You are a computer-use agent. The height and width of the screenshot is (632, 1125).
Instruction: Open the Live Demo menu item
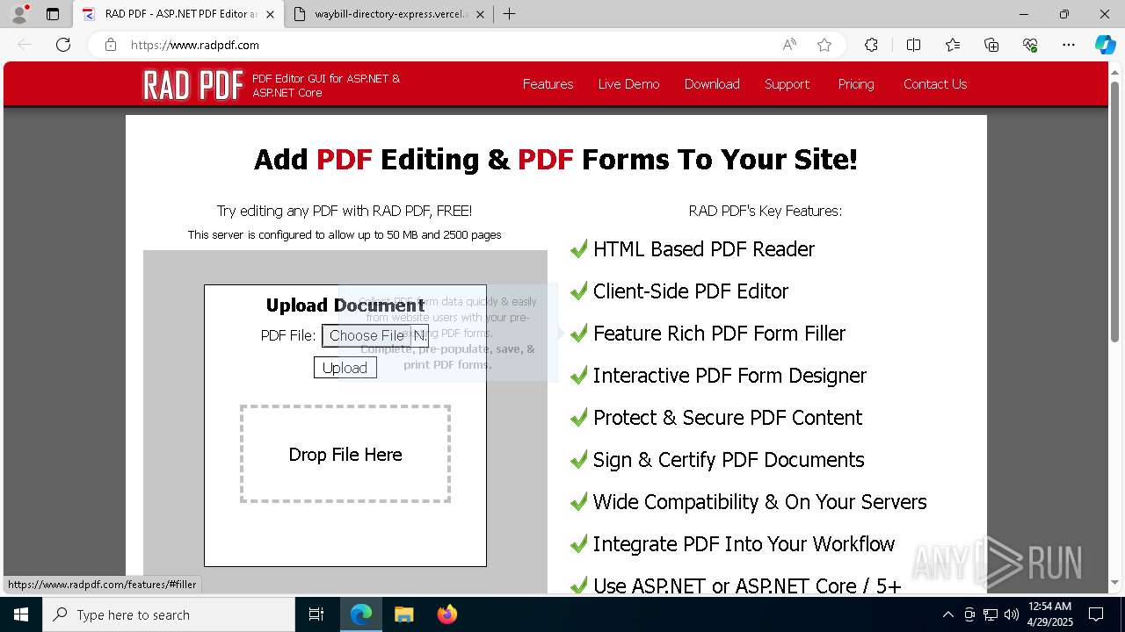628,84
